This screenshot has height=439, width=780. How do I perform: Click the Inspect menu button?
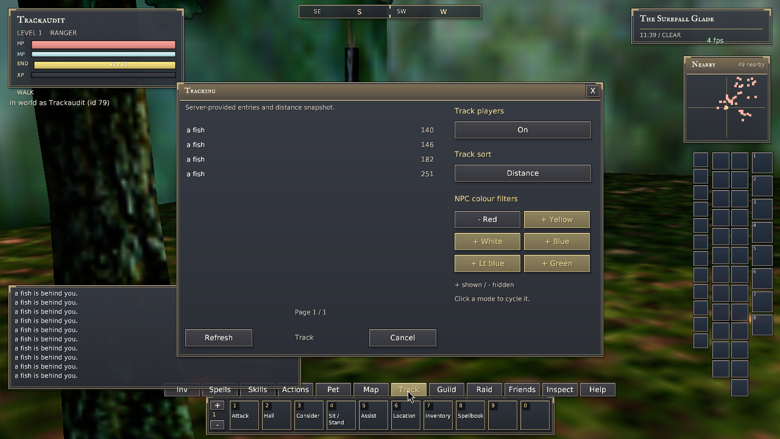[560, 390]
